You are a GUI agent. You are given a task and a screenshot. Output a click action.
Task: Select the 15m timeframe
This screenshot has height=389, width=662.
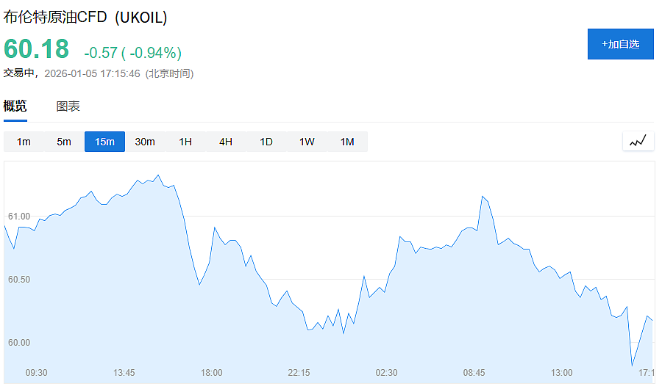click(104, 142)
